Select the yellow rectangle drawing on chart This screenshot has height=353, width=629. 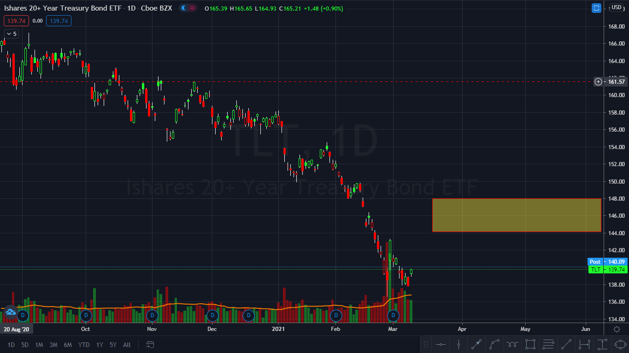click(517, 215)
